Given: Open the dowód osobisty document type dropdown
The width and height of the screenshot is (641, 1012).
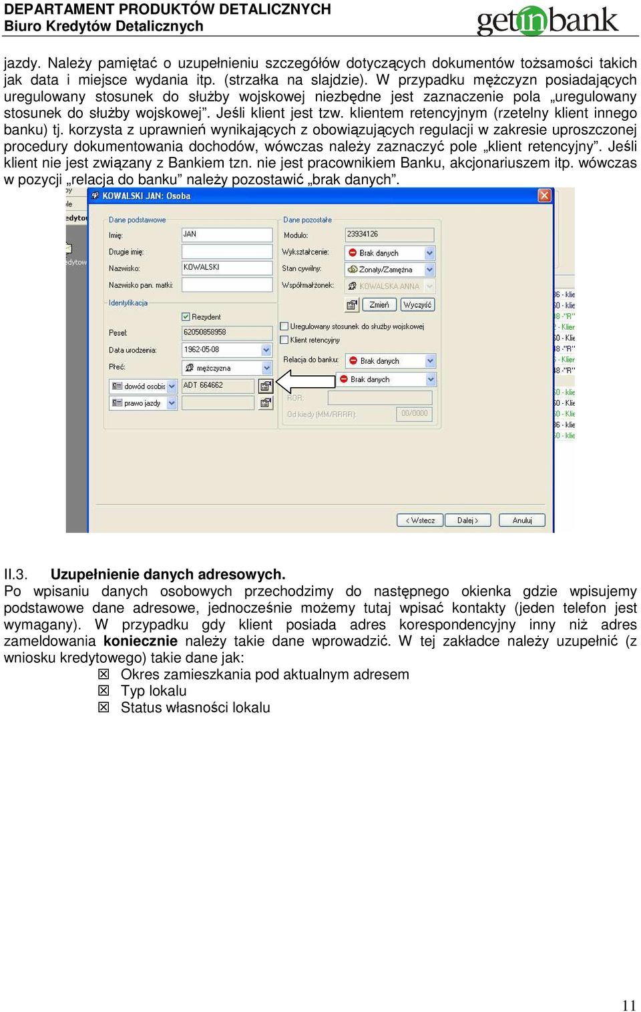Looking at the screenshot, I should tap(172, 386).
